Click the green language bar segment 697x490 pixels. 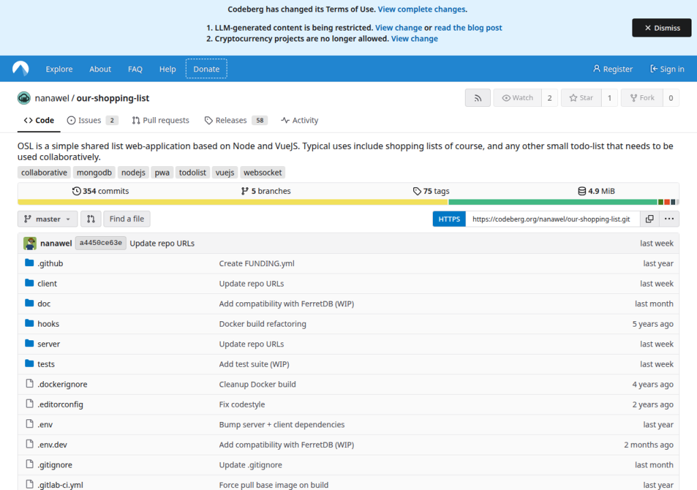click(553, 202)
